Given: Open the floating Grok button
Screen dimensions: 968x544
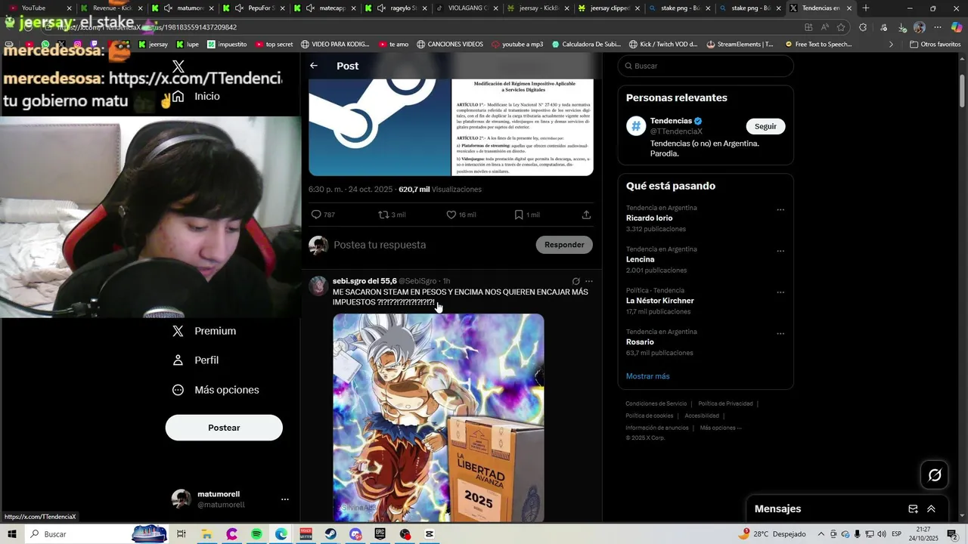Looking at the screenshot, I should coord(935,475).
